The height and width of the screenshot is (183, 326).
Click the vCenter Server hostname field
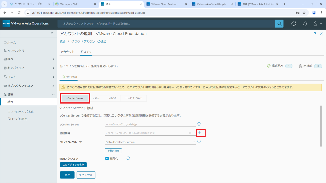click(150, 124)
